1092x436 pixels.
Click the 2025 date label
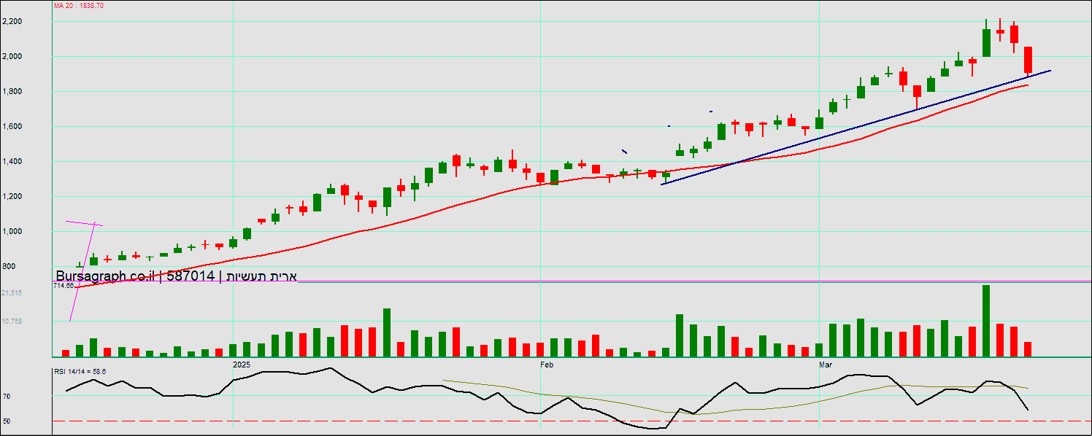[242, 363]
